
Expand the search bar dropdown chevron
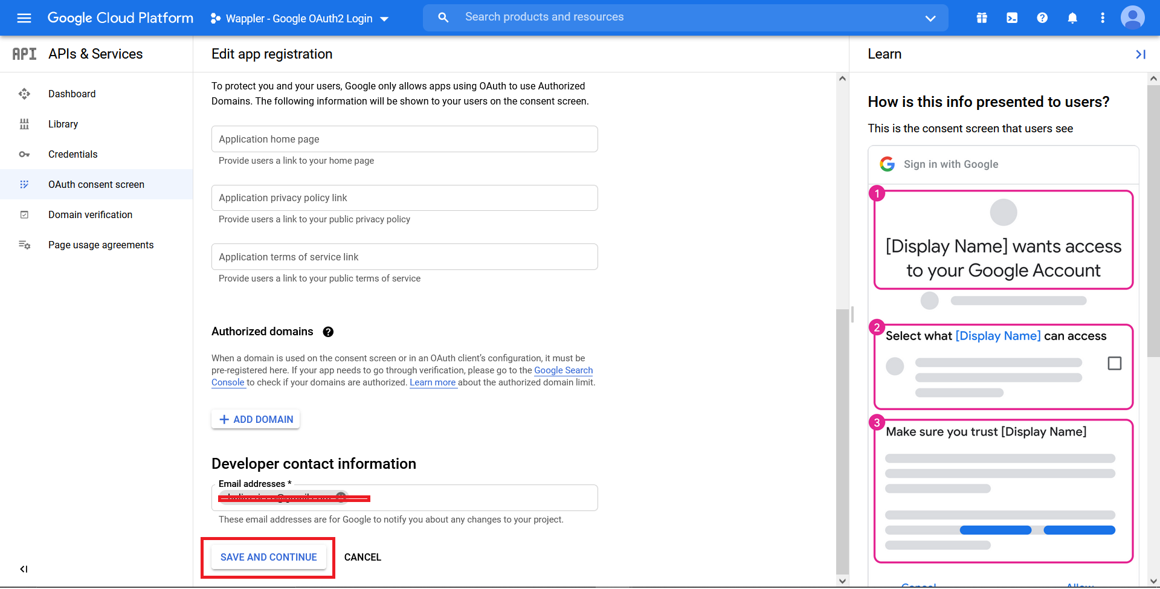[930, 18]
